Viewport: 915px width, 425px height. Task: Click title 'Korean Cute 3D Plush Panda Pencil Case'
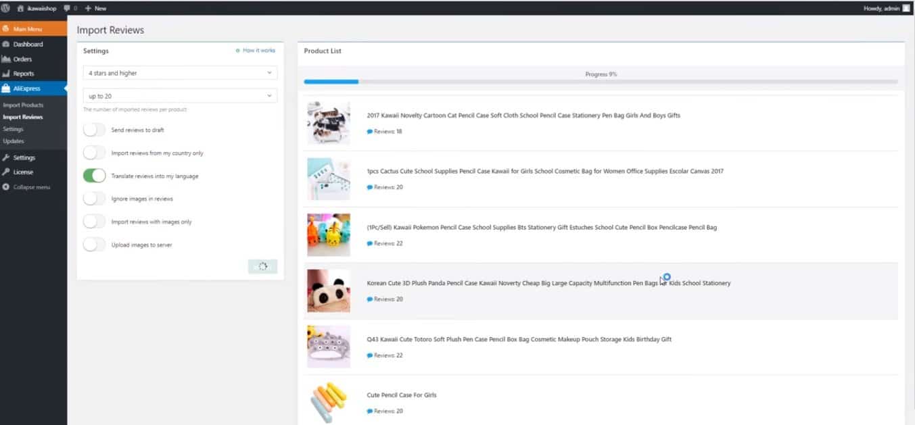[548, 283]
